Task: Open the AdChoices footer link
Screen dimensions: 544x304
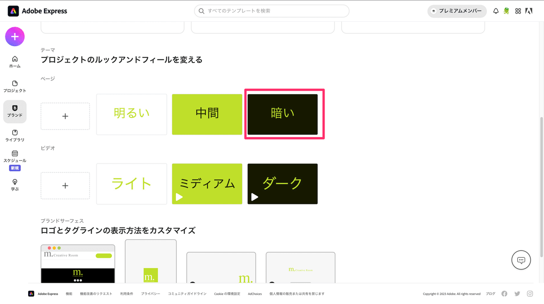Action: point(255,294)
